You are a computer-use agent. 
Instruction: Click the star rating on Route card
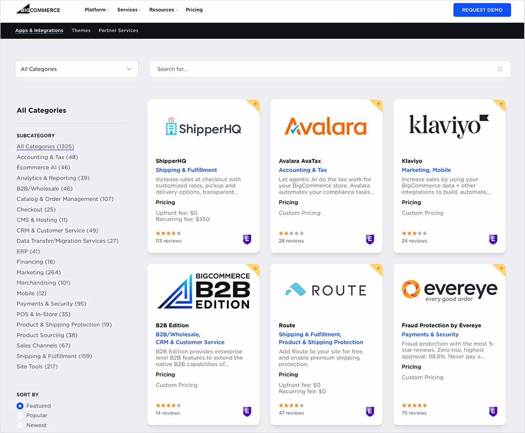point(291,405)
